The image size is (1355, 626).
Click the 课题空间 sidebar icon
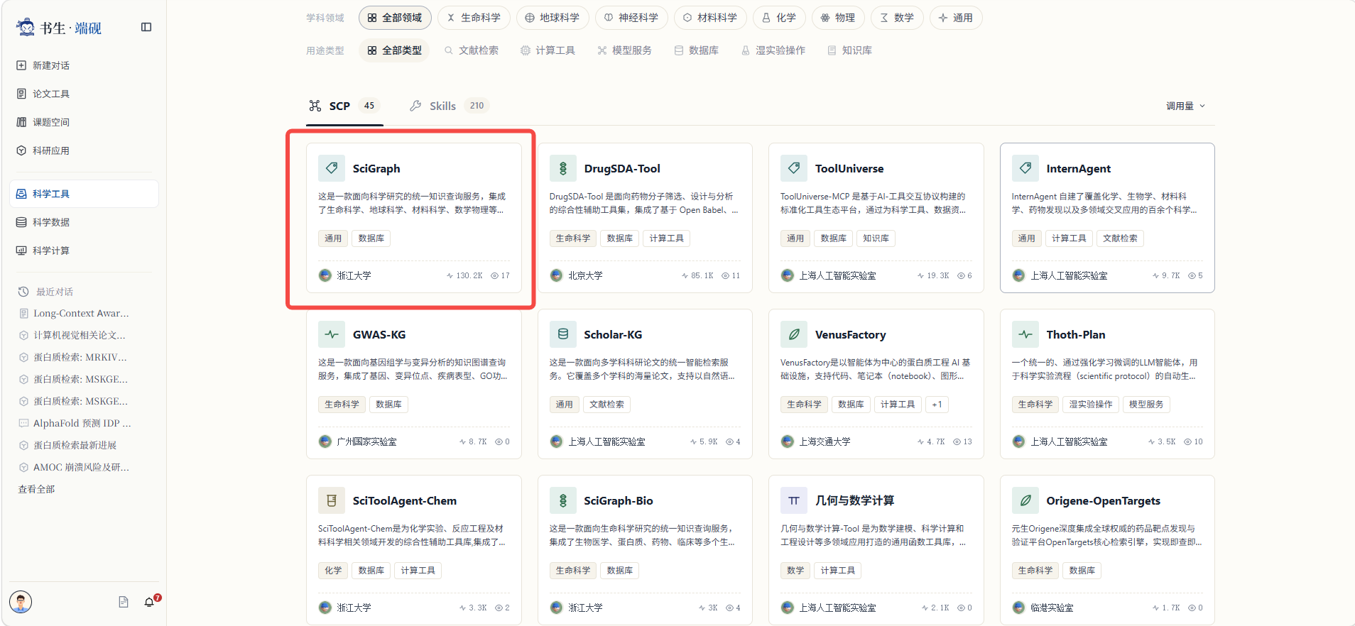point(21,122)
